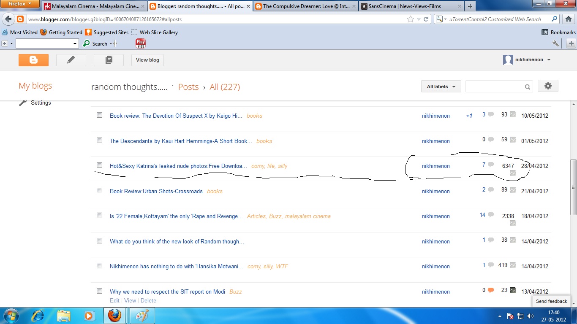Click the orange Blogger home icon
Screen dimensions: 577x324
[33, 60]
